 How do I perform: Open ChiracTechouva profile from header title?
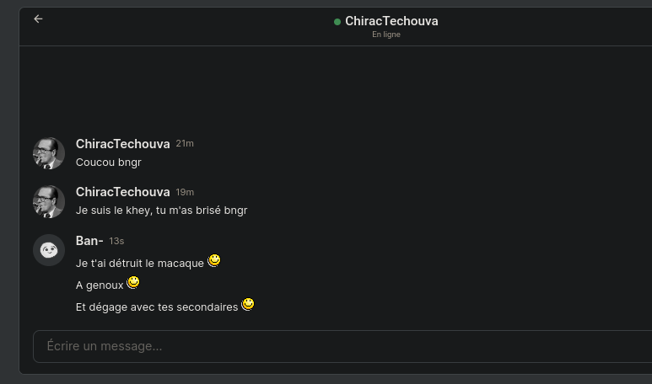[x=391, y=21]
